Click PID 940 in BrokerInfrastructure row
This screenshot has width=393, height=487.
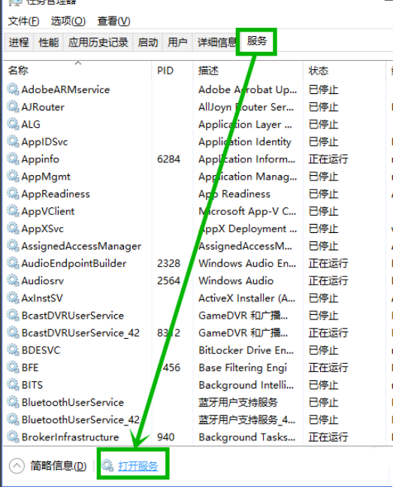pyautogui.click(x=166, y=437)
